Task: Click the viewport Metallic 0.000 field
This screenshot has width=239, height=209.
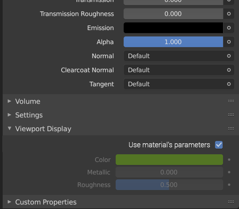Action: pyautogui.click(x=169, y=172)
